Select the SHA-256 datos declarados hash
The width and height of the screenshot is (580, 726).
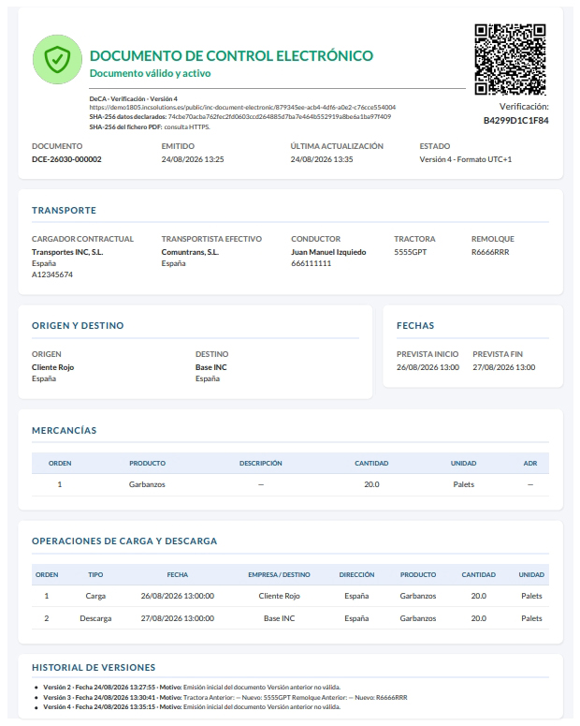pyautogui.click(x=280, y=117)
